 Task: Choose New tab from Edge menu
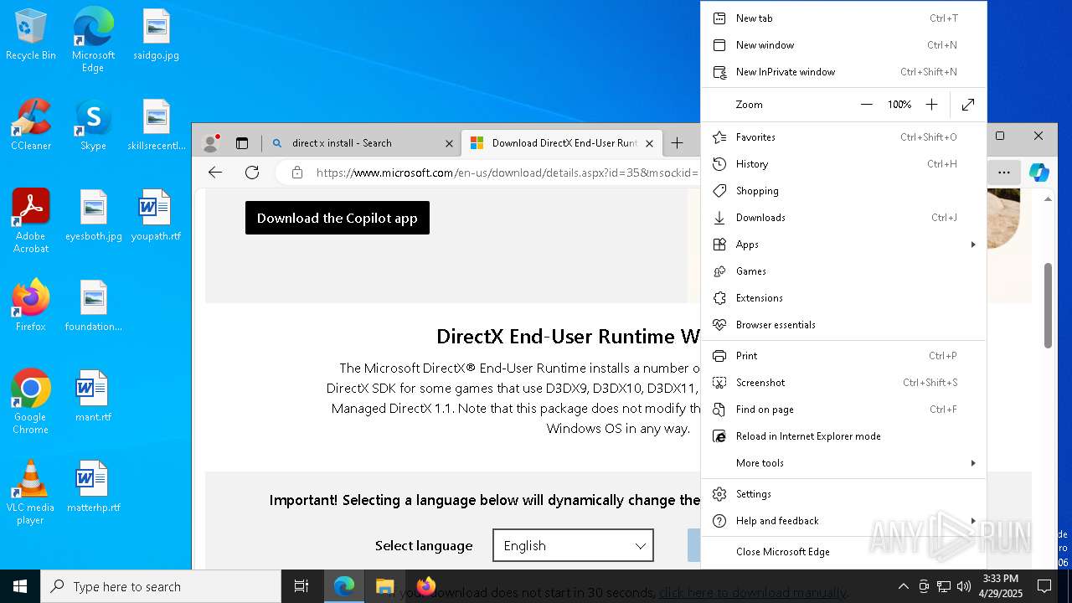click(x=843, y=18)
